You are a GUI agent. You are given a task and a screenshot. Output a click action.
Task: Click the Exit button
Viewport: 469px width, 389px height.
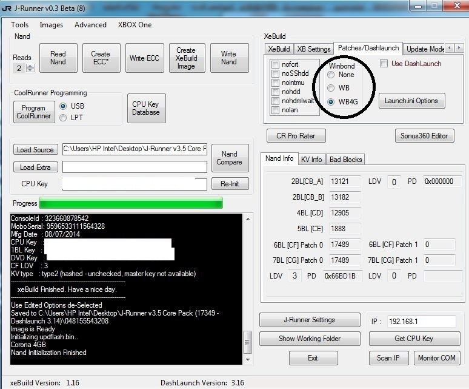pos(313,358)
